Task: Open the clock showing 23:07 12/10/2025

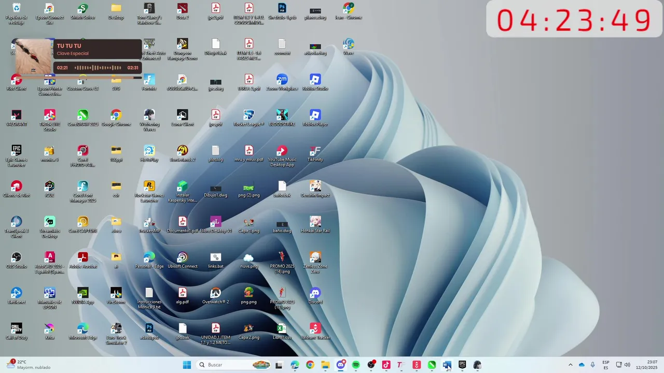Action: pos(647,365)
